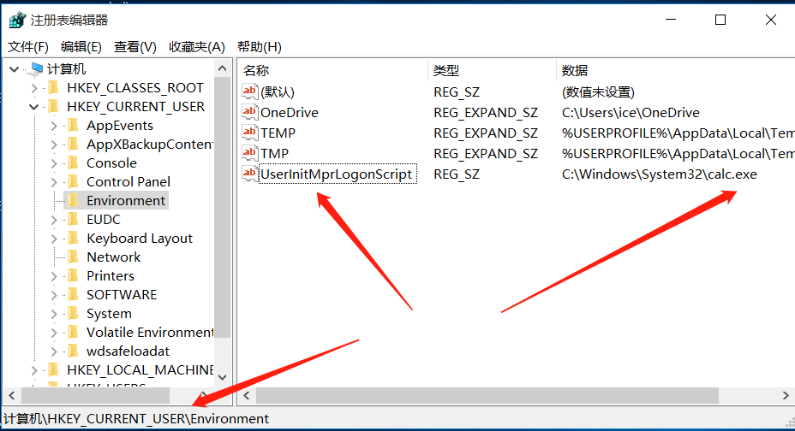Click the wdsafeloadat folder icon

tap(73, 351)
